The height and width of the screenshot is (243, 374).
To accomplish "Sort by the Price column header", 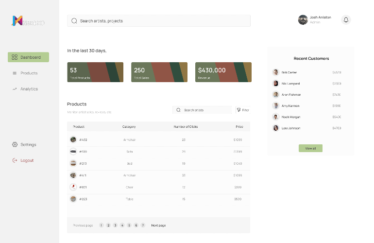I will (239, 126).
